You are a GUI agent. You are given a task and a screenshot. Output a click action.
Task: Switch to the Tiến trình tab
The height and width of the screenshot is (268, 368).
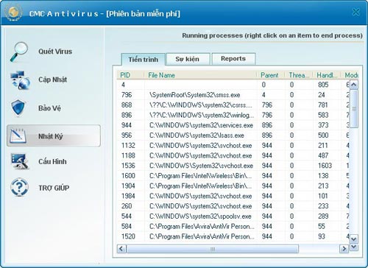pyautogui.click(x=144, y=60)
